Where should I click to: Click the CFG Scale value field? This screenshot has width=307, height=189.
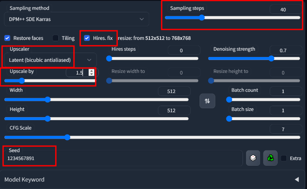[286, 129]
